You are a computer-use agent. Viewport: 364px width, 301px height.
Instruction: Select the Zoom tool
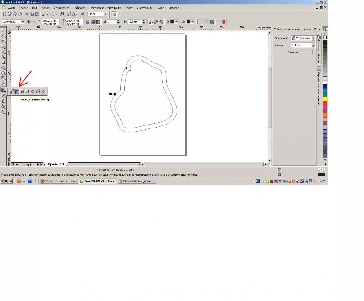[4, 46]
